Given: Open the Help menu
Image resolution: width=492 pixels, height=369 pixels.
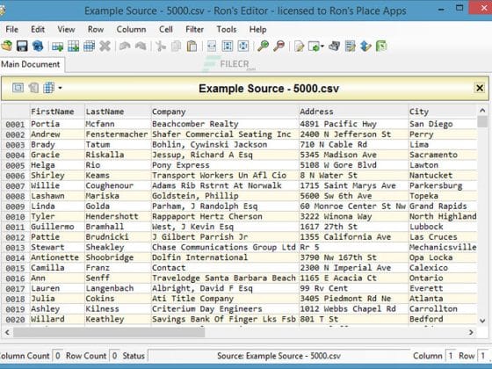Looking at the screenshot, I should point(257,29).
